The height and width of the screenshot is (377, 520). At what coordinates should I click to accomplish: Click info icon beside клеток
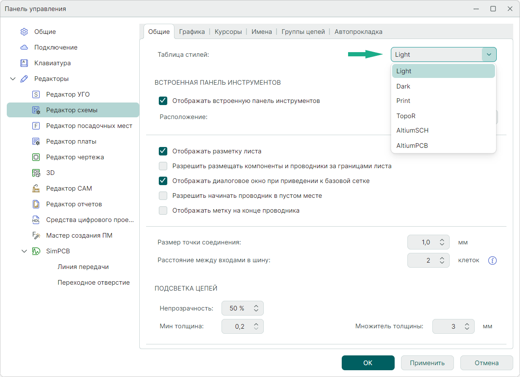pyautogui.click(x=492, y=261)
